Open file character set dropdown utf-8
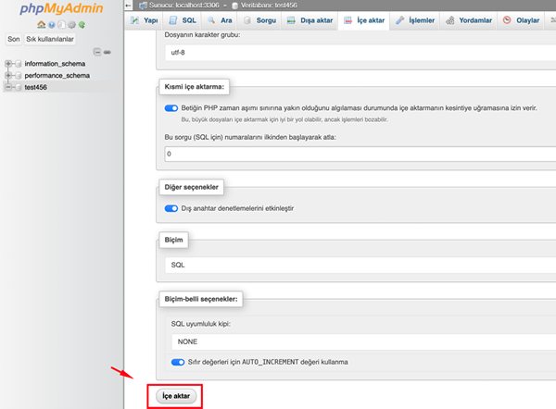The height and width of the screenshot is (409, 556). click(x=360, y=53)
